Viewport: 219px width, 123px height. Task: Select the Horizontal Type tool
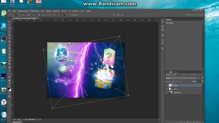click(x=9, y=71)
